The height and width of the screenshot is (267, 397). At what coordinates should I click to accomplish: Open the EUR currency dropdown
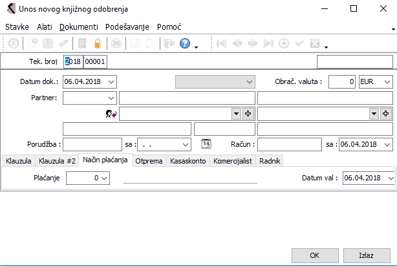tap(387, 82)
